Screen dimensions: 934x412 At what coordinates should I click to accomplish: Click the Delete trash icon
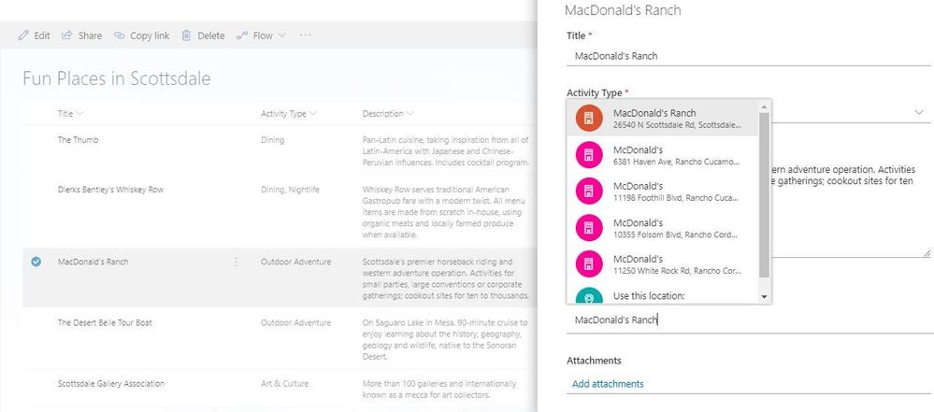pos(186,36)
